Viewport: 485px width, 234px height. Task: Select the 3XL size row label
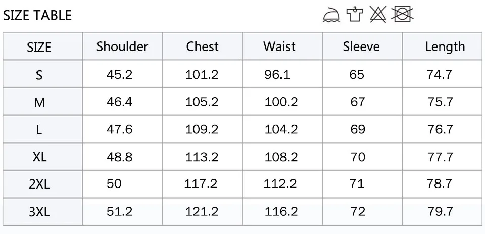point(39,212)
